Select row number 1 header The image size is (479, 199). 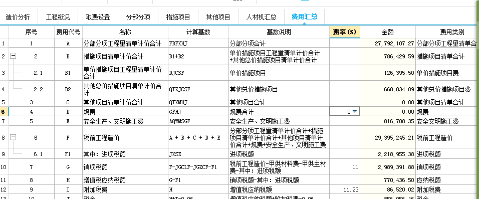tap(5, 43)
